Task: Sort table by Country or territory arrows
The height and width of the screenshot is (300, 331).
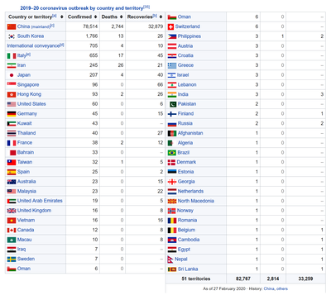Action: click(61, 17)
